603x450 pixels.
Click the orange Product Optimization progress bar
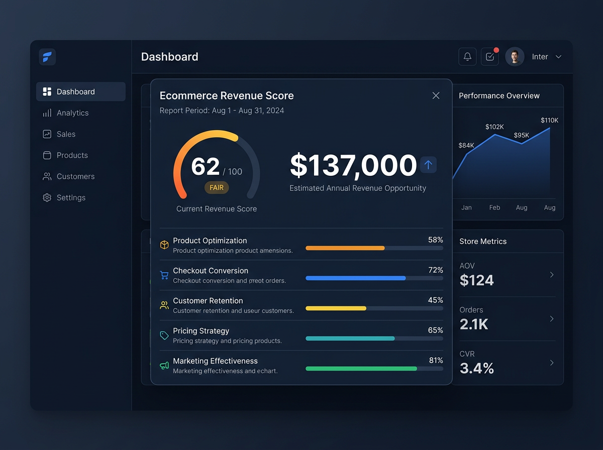374,248
